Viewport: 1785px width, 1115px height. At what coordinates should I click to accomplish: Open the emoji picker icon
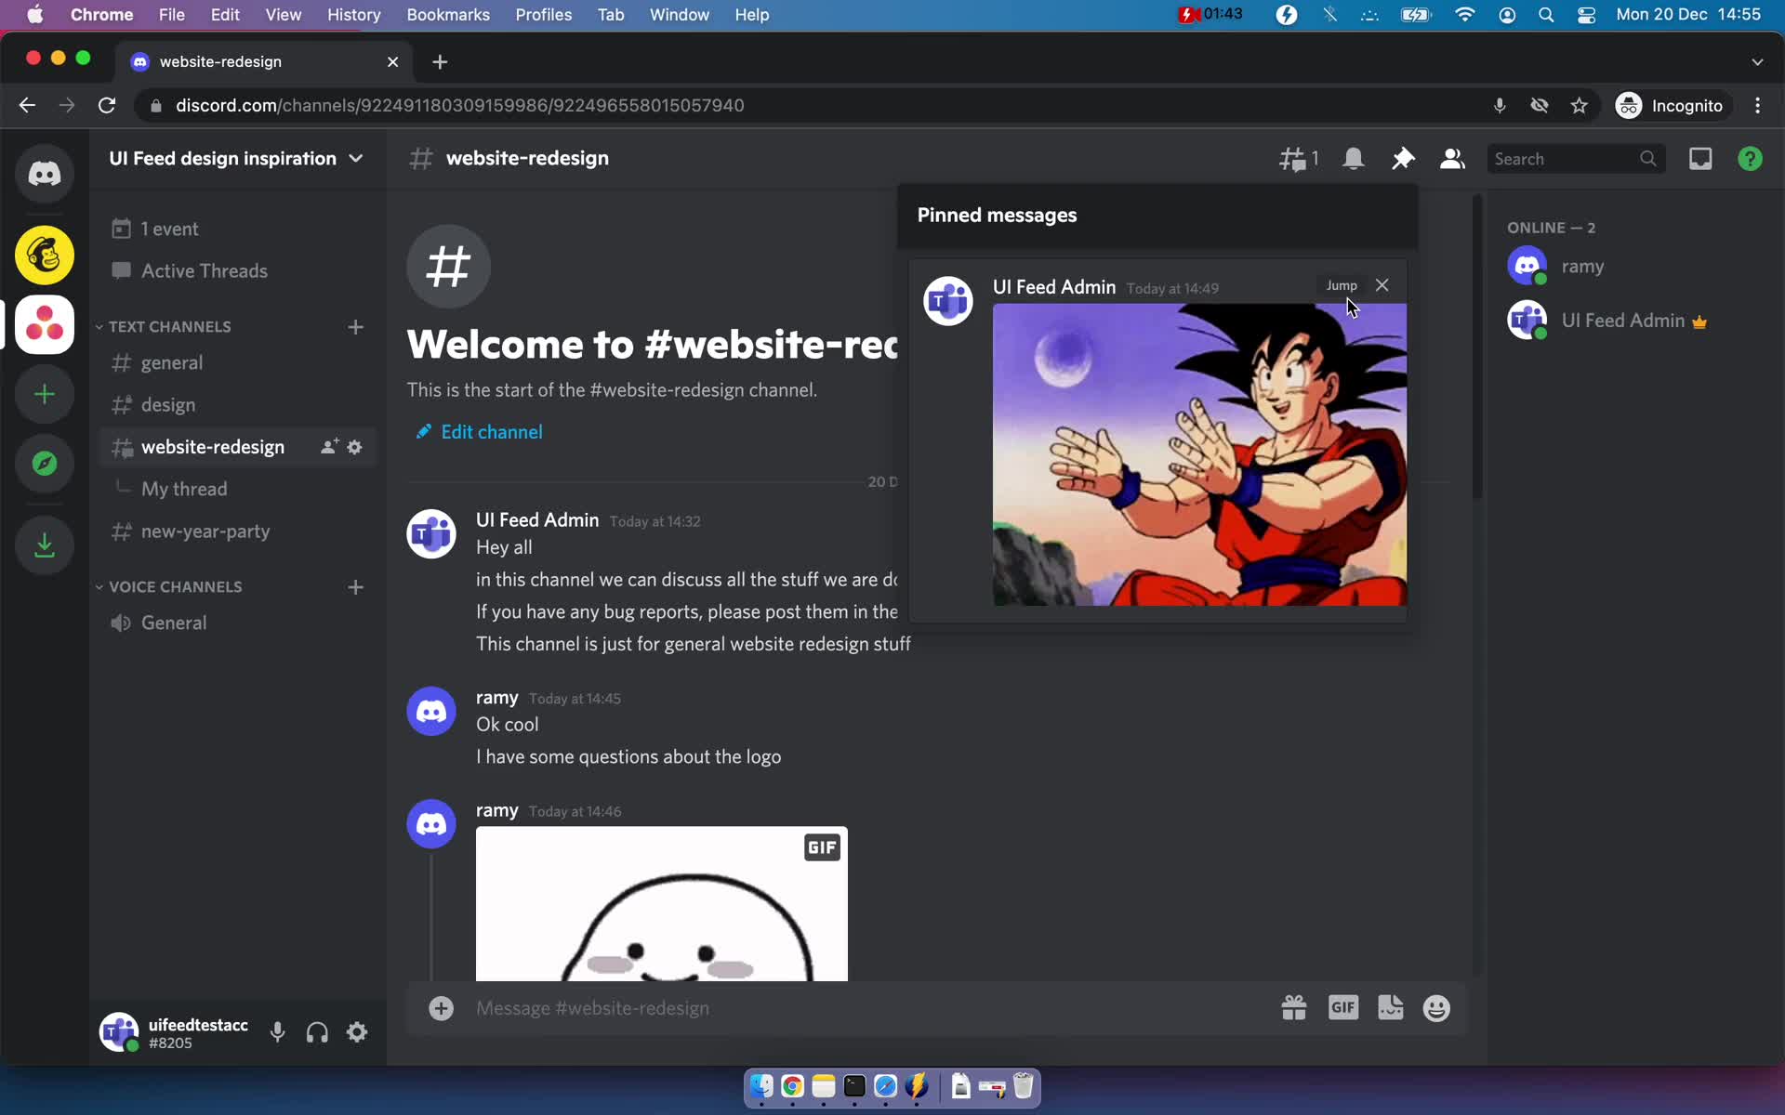click(x=1436, y=1007)
